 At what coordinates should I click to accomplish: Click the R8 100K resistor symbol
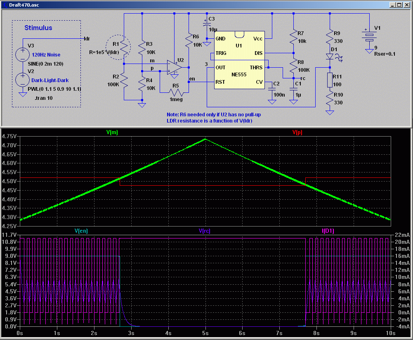pyautogui.click(x=293, y=66)
